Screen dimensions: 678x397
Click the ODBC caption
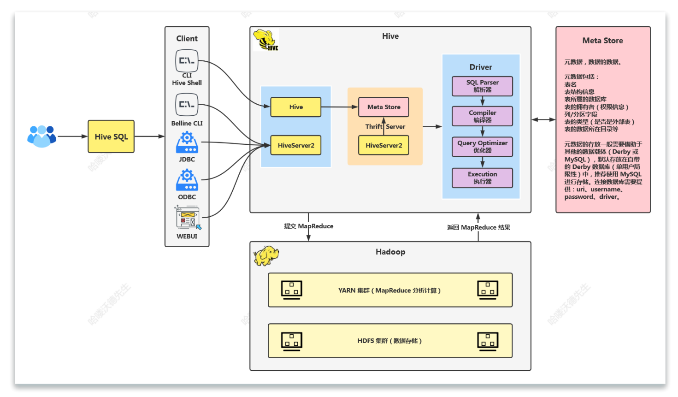pos(187,197)
